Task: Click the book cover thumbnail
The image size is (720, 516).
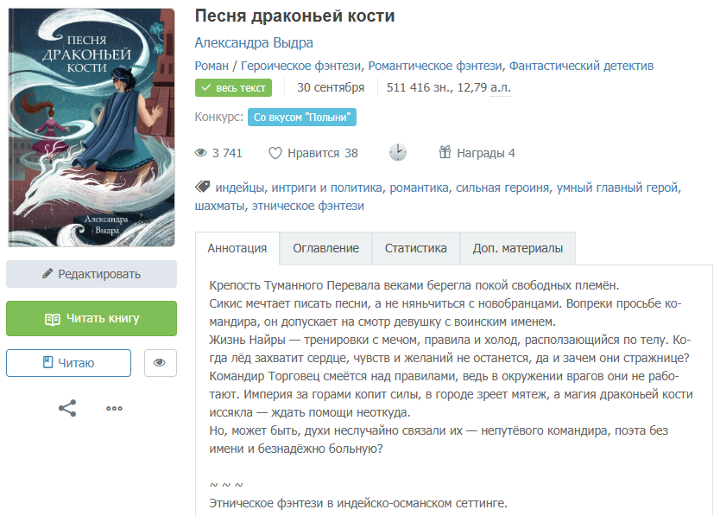Action: [92, 127]
